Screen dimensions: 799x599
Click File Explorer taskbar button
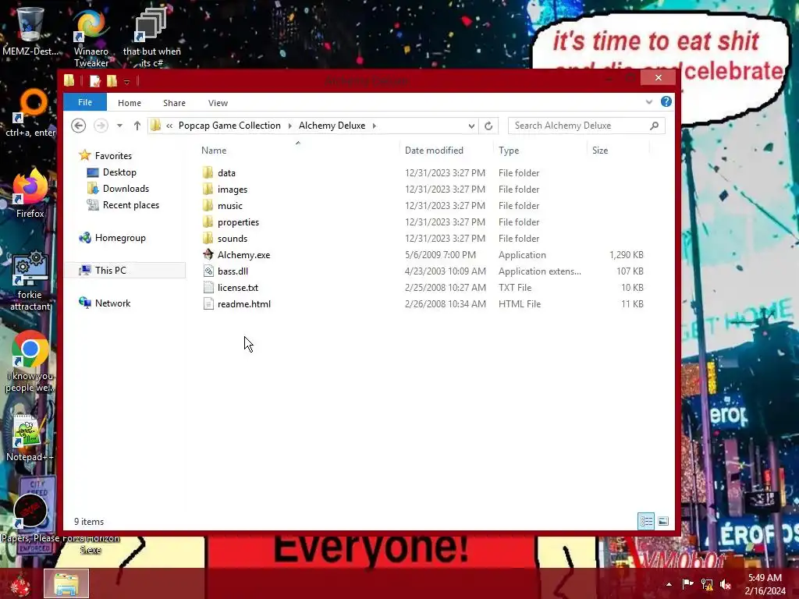click(x=66, y=583)
